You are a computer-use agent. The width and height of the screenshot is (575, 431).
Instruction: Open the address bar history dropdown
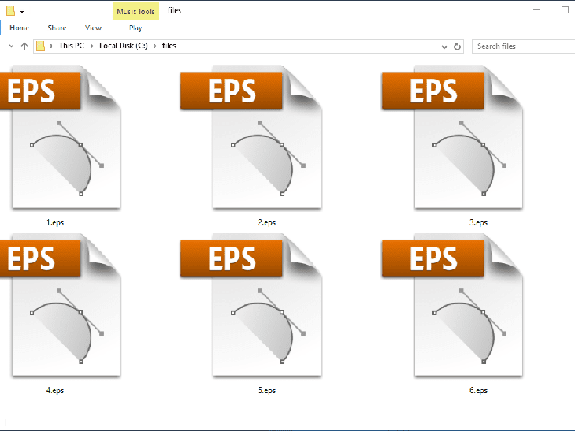[x=445, y=46]
